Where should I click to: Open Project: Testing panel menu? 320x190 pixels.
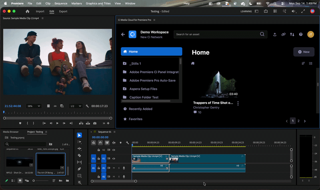click(46, 132)
